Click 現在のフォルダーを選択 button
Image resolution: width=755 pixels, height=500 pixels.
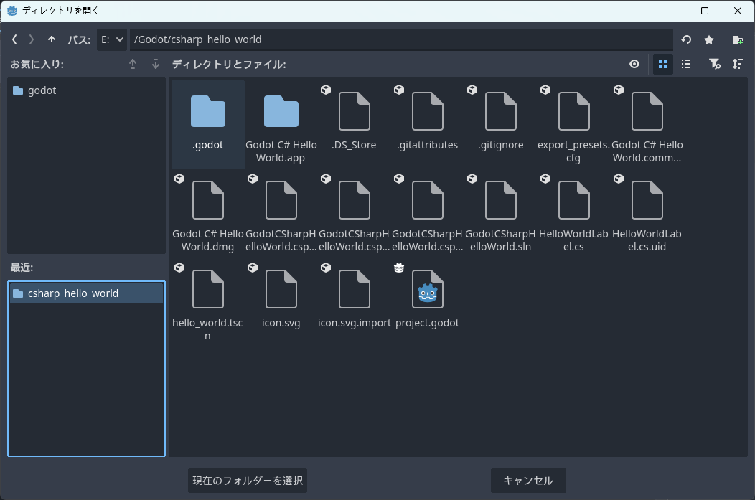(248, 481)
